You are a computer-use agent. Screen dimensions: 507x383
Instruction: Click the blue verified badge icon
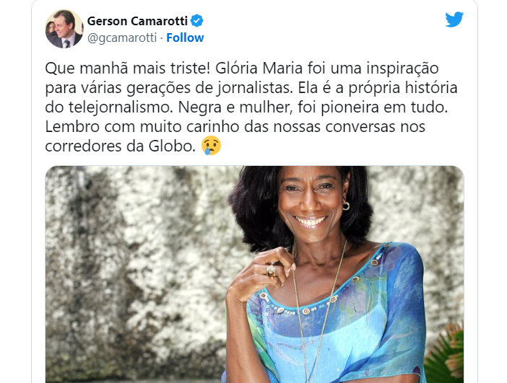196,21
